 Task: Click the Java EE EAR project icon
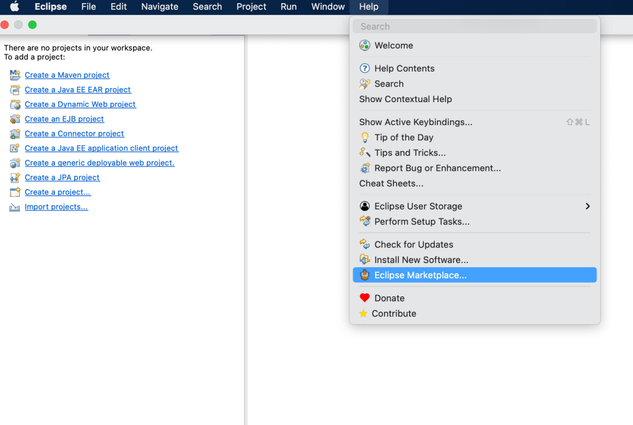click(15, 90)
